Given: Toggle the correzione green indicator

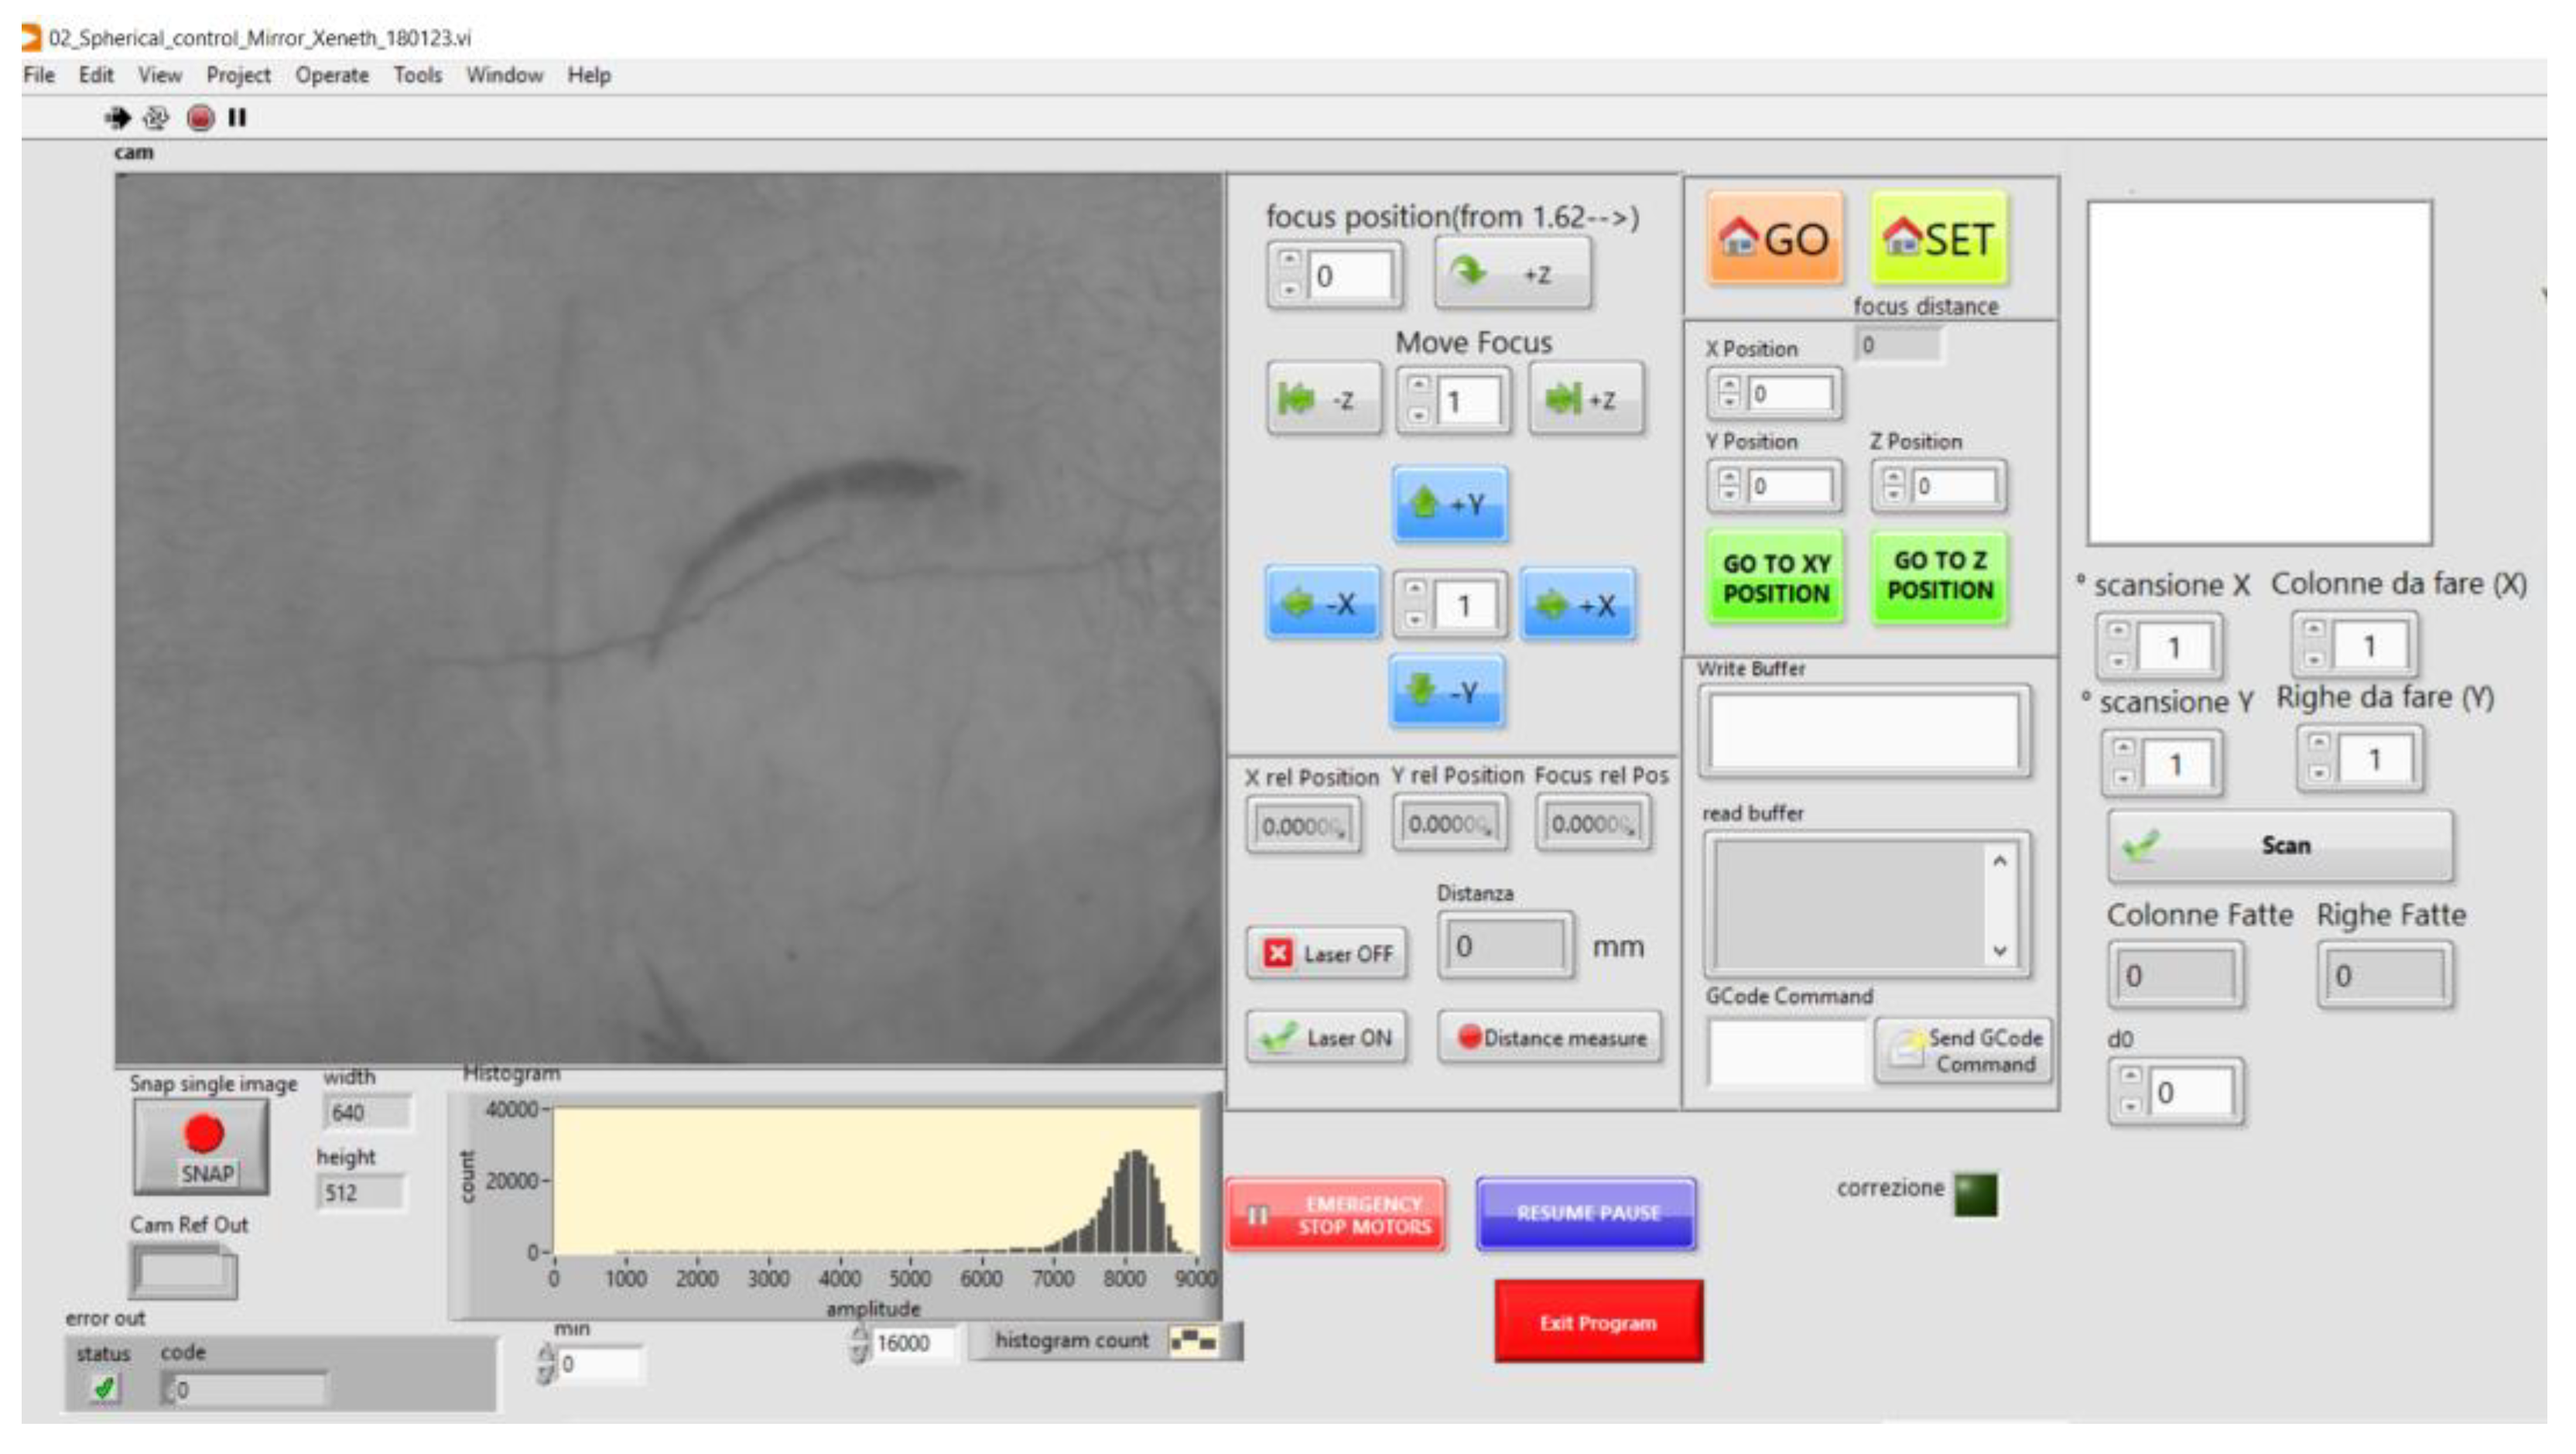Looking at the screenshot, I should click(1975, 1194).
